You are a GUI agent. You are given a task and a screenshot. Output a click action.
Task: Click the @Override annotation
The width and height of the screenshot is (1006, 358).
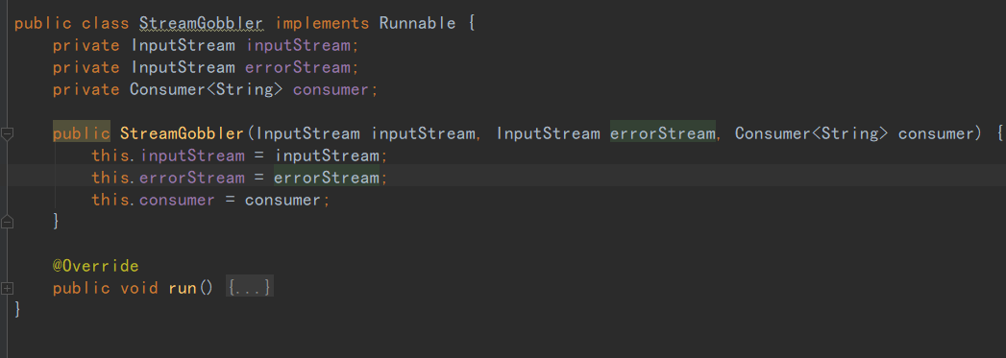tap(95, 266)
